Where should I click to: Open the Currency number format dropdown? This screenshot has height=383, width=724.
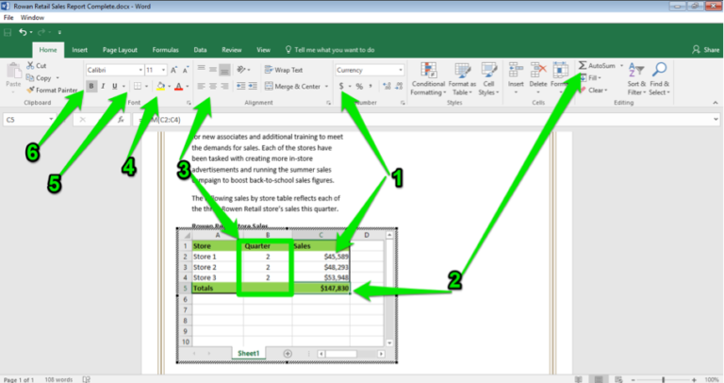[x=401, y=70]
